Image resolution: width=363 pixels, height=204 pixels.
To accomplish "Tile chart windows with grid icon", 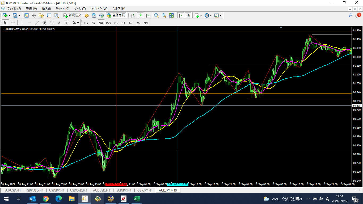I will coord(171,15).
